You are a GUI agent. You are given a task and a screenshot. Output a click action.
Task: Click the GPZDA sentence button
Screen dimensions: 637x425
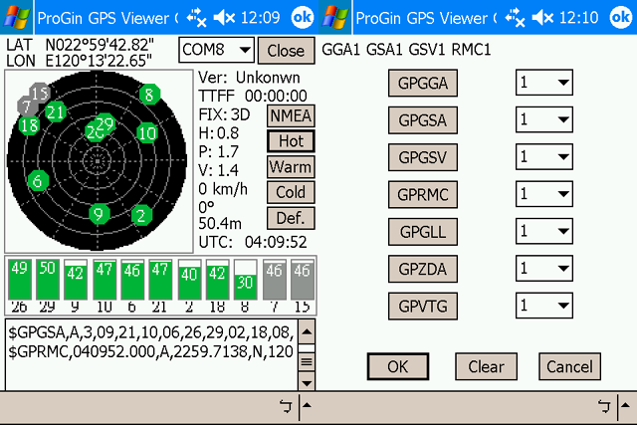tap(423, 269)
